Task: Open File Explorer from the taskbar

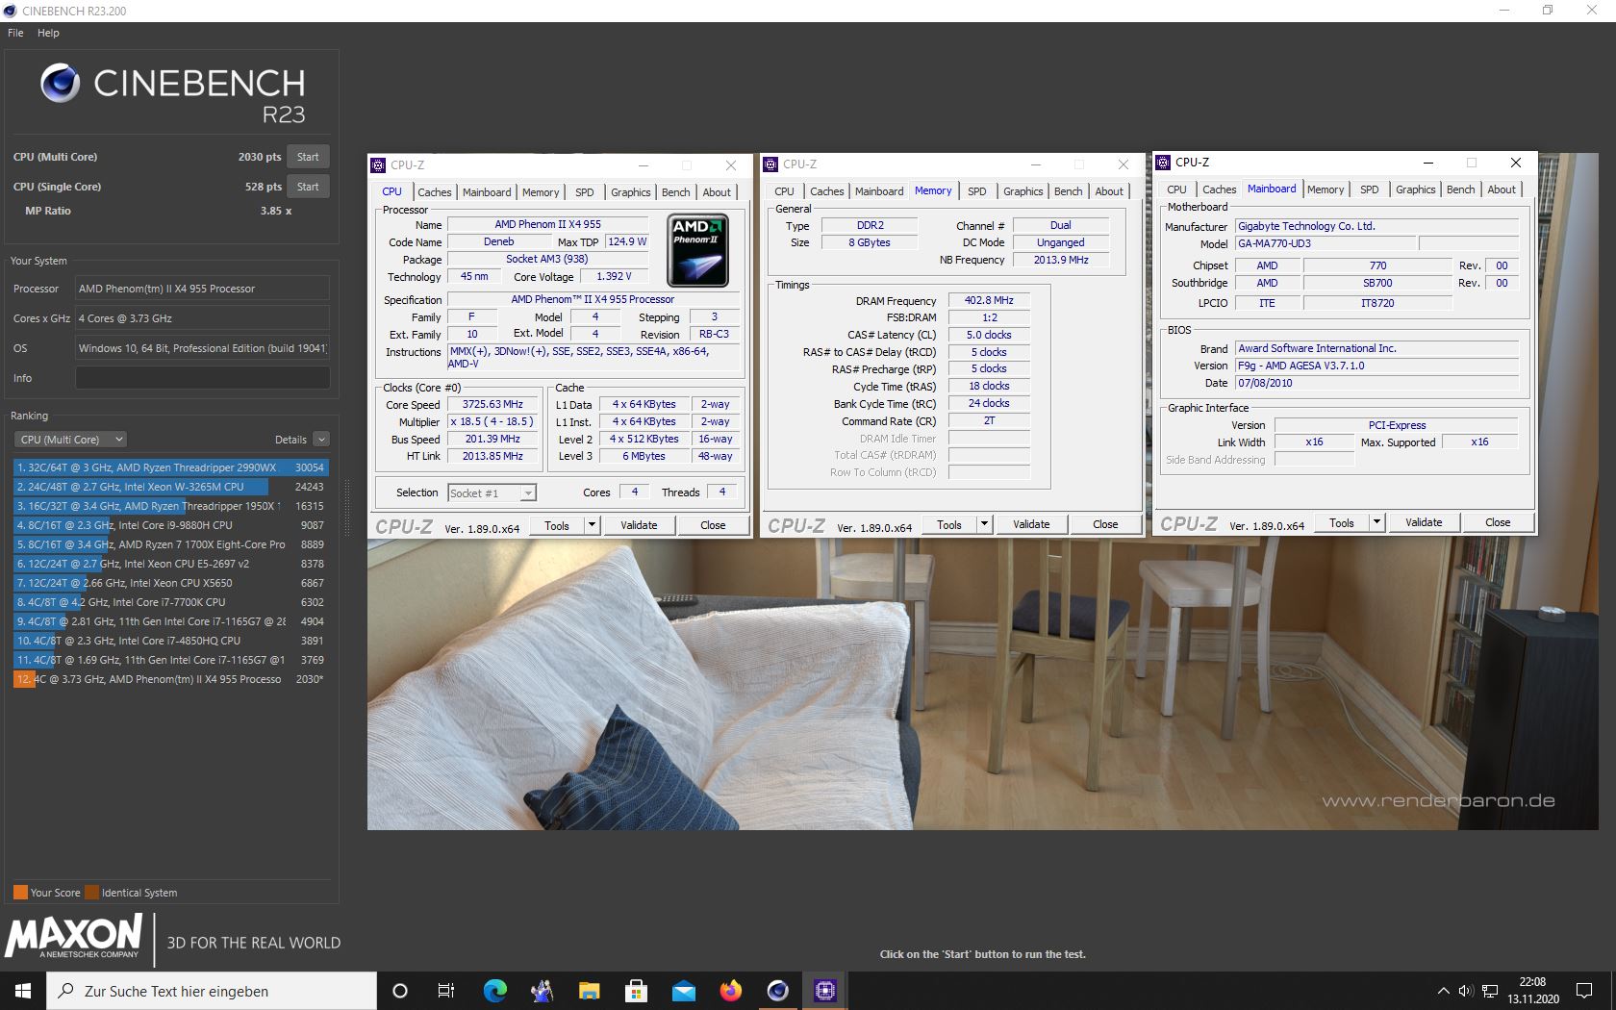Action: [x=589, y=991]
